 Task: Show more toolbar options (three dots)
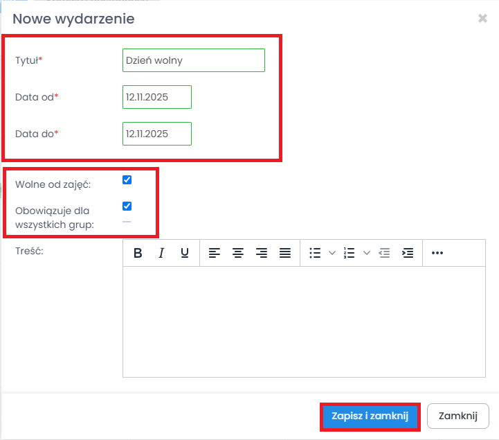pyautogui.click(x=437, y=254)
